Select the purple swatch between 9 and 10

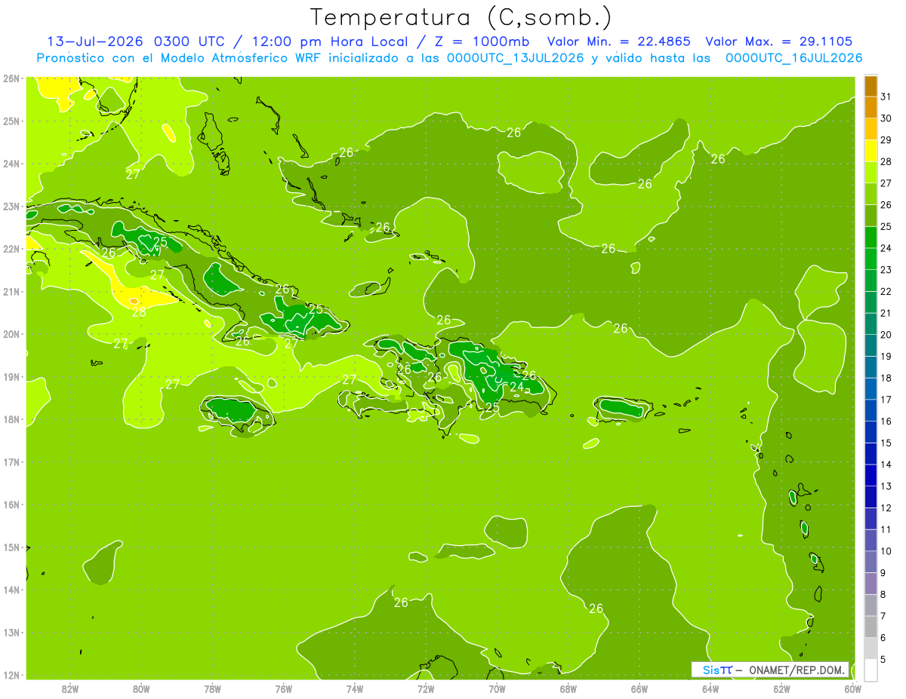pos(871,562)
